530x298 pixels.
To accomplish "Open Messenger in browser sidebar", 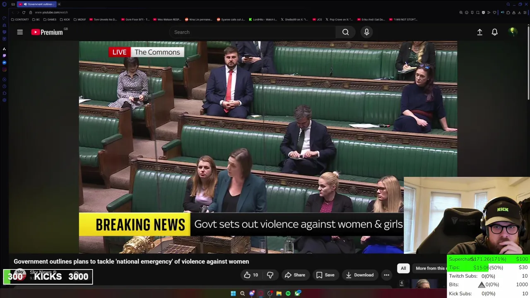I will (x=4, y=62).
